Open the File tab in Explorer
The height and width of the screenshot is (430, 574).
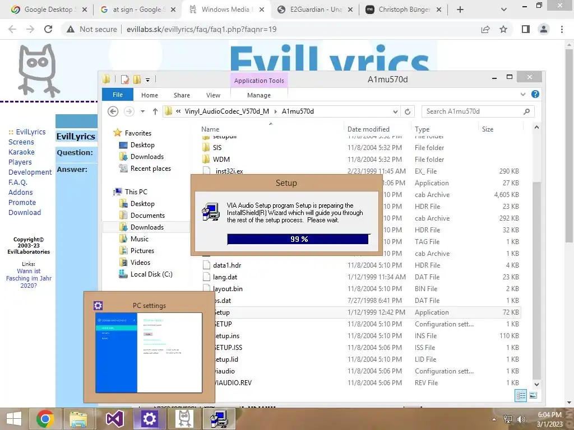[x=118, y=95]
